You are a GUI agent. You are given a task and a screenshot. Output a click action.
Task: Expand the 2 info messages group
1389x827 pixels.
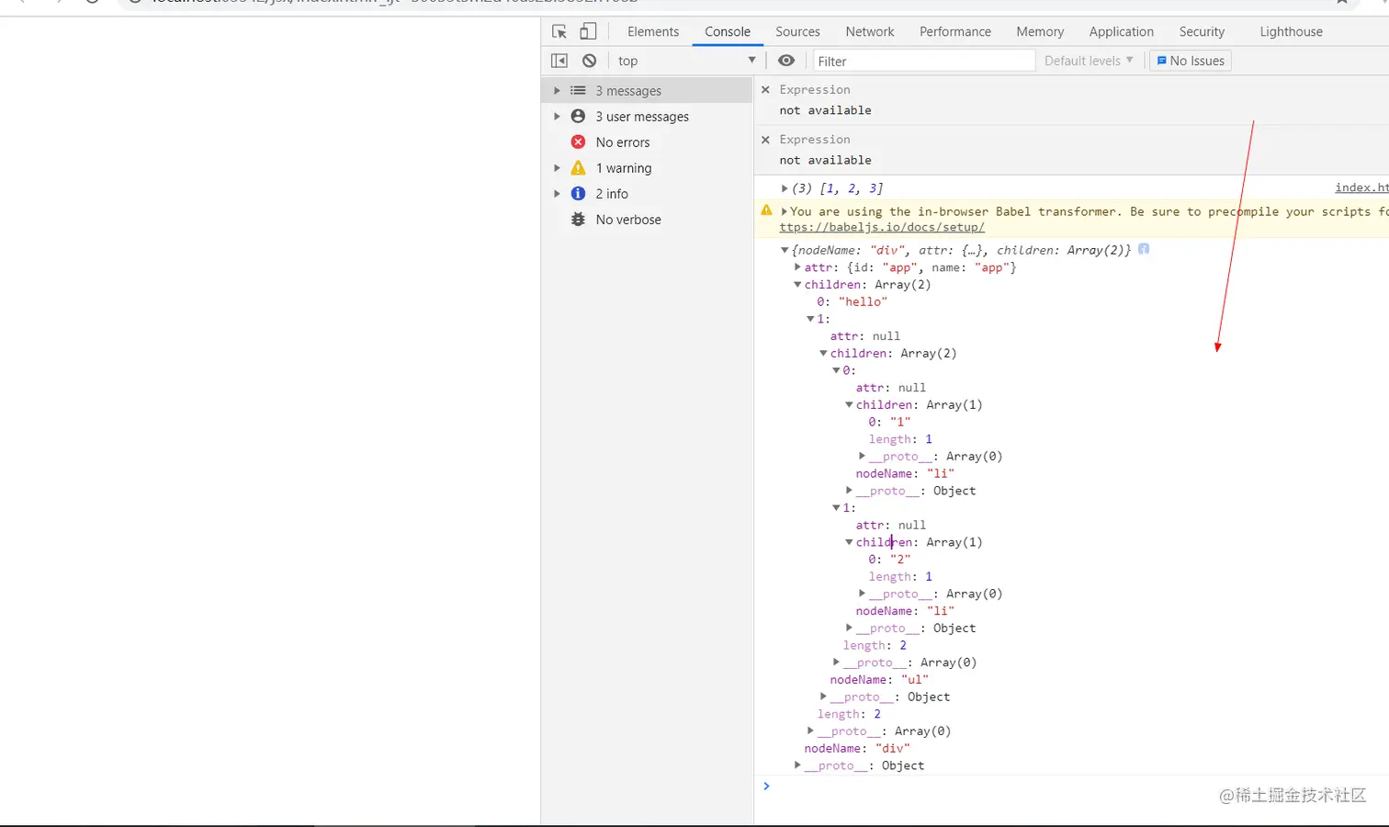(x=557, y=194)
